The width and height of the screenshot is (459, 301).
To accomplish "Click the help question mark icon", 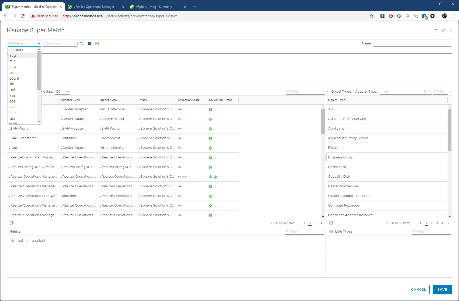I will coord(436,30).
